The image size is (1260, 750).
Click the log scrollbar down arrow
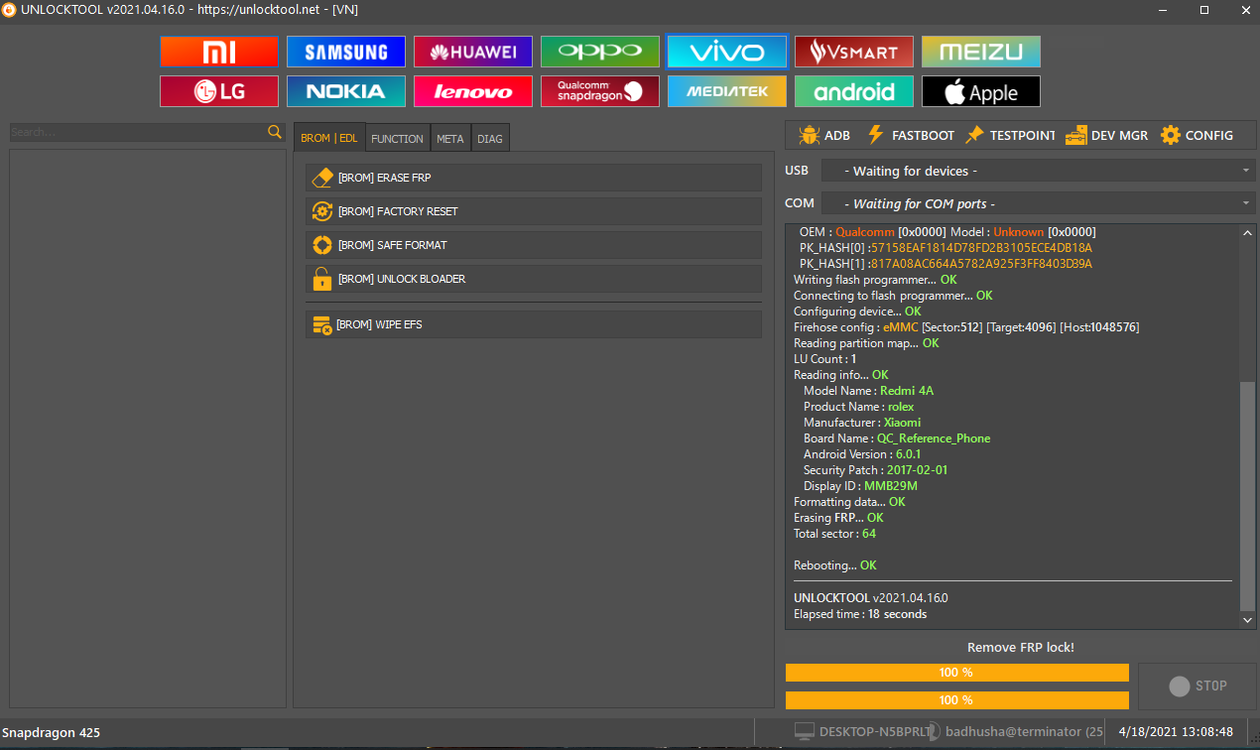[x=1248, y=620]
